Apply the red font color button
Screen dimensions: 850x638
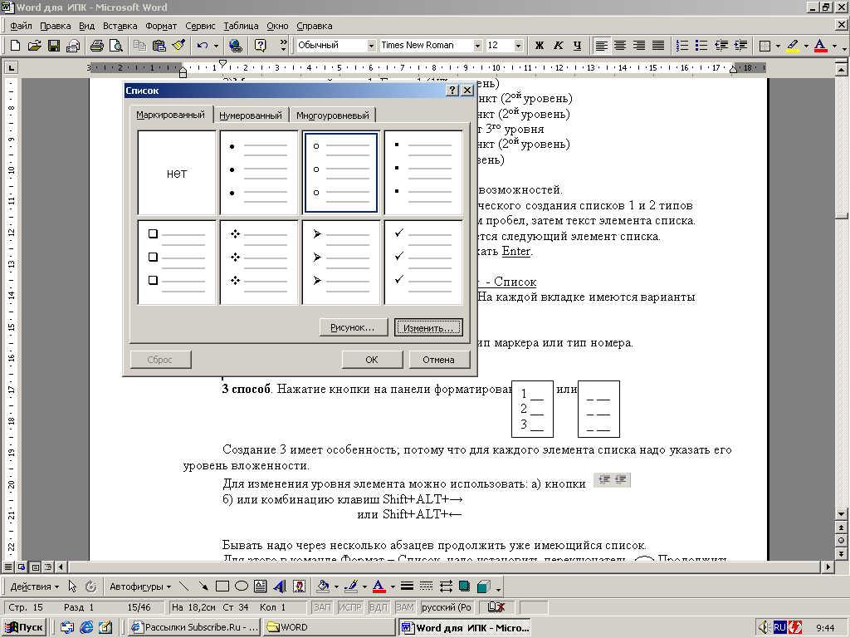(x=821, y=46)
